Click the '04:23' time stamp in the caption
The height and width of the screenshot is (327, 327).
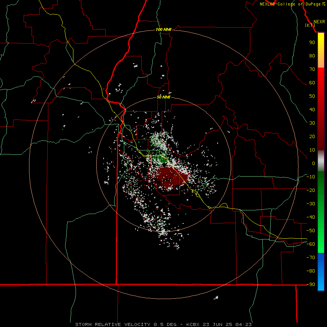243,324
